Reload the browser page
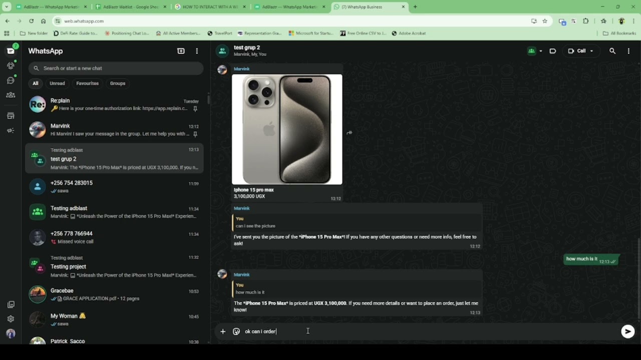The height and width of the screenshot is (360, 641). [x=31, y=21]
